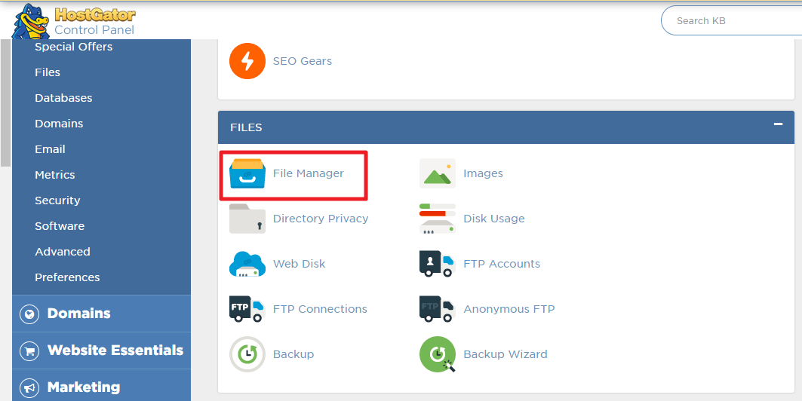
Task: Click the Search KB input field
Action: [731, 21]
